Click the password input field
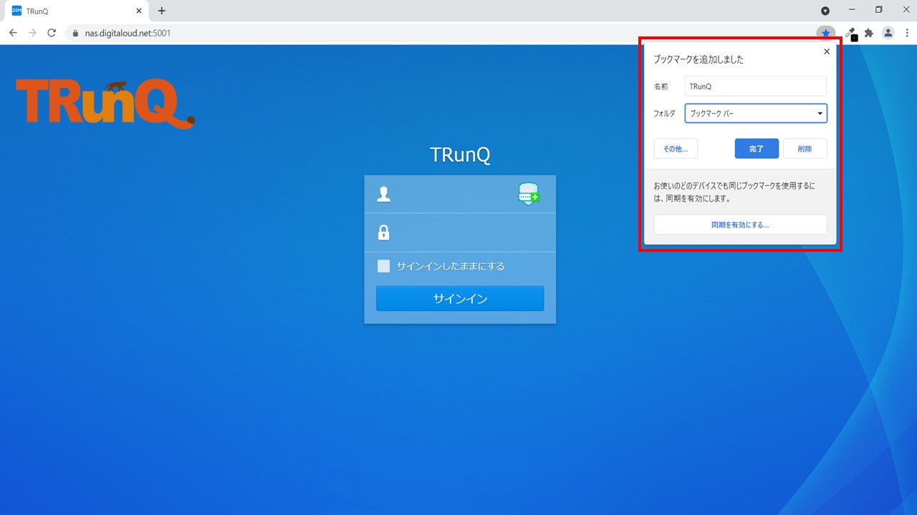Image resolution: width=917 pixels, height=515 pixels. pos(460,232)
